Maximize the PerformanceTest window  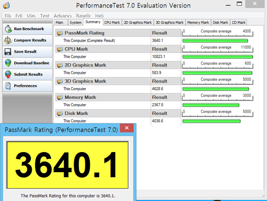pos(239,4)
